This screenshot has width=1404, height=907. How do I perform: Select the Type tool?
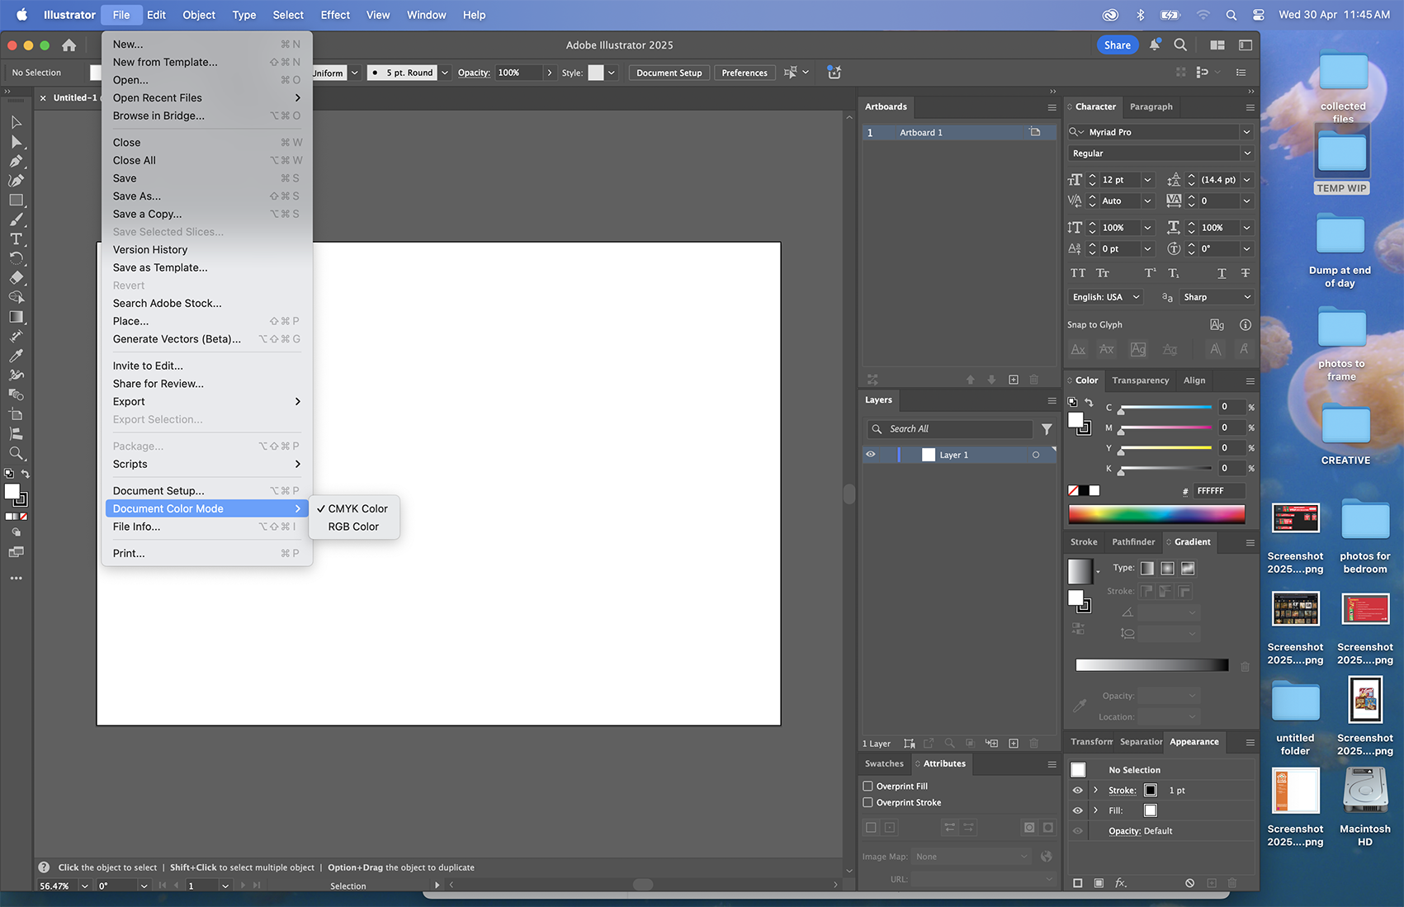pyautogui.click(x=17, y=239)
